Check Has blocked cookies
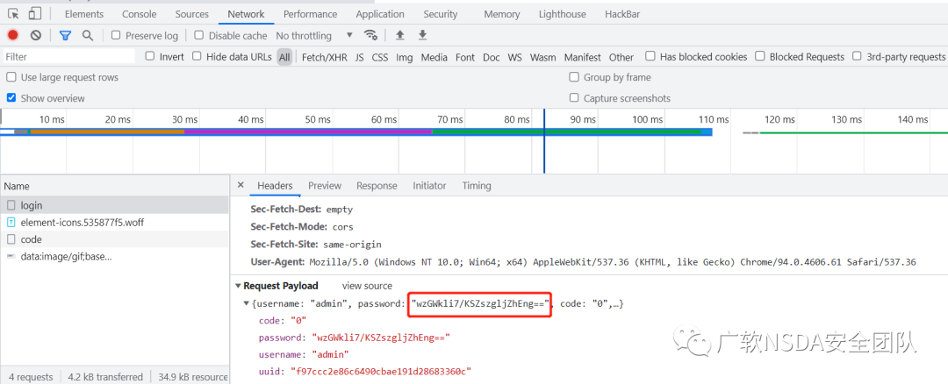The height and width of the screenshot is (384, 948). click(x=650, y=56)
